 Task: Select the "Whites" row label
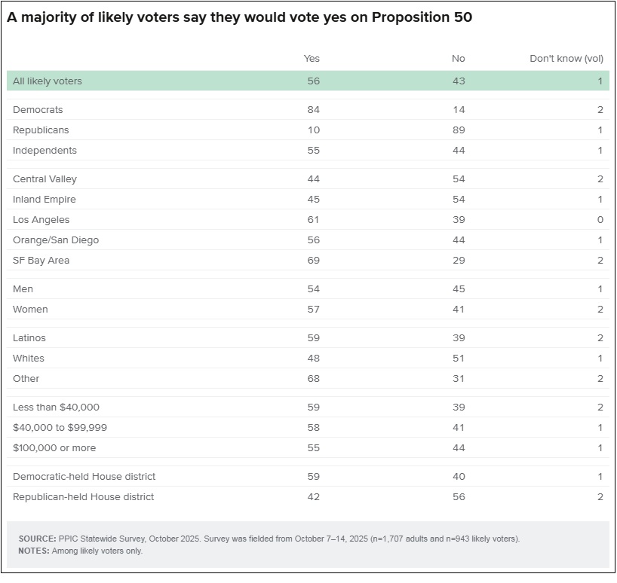pyautogui.click(x=29, y=359)
